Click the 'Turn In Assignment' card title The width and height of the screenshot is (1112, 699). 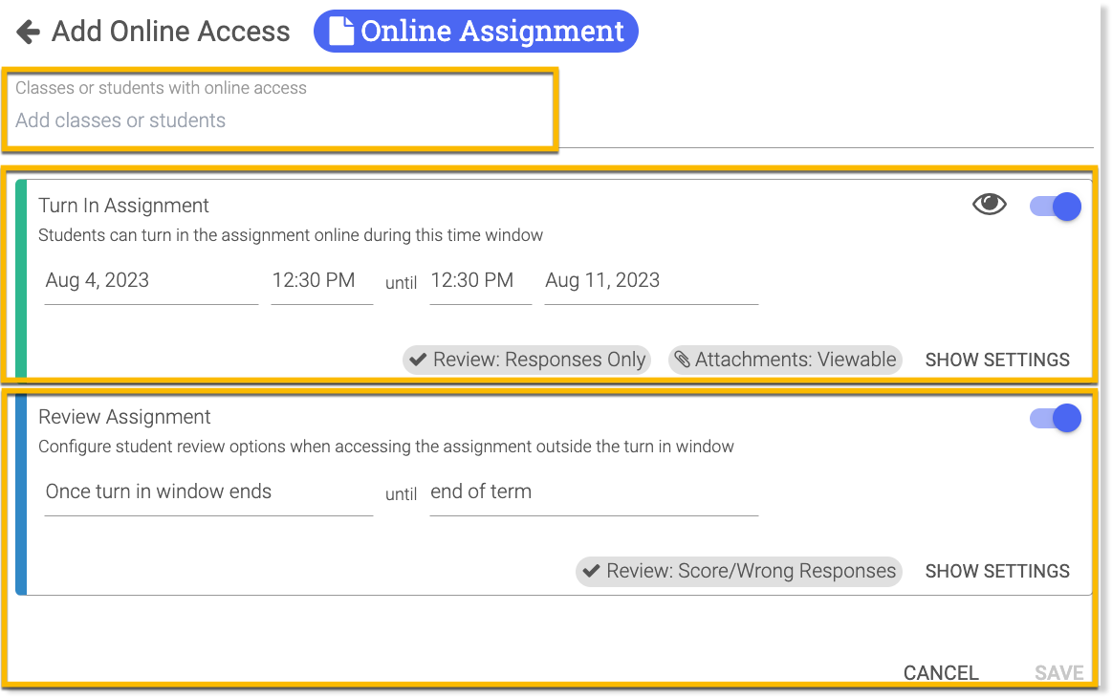click(x=123, y=206)
